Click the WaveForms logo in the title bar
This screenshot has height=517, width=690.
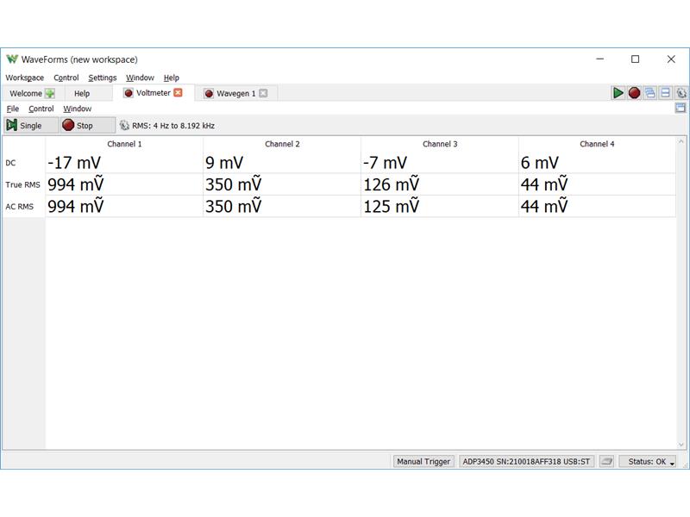click(x=12, y=59)
